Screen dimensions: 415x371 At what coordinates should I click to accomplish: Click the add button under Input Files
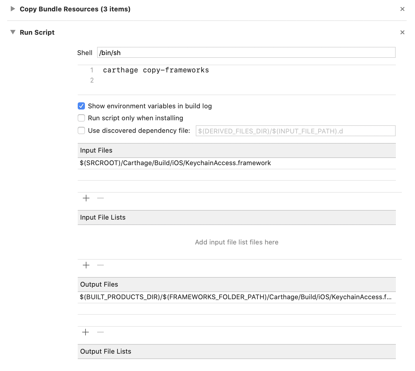(x=86, y=198)
